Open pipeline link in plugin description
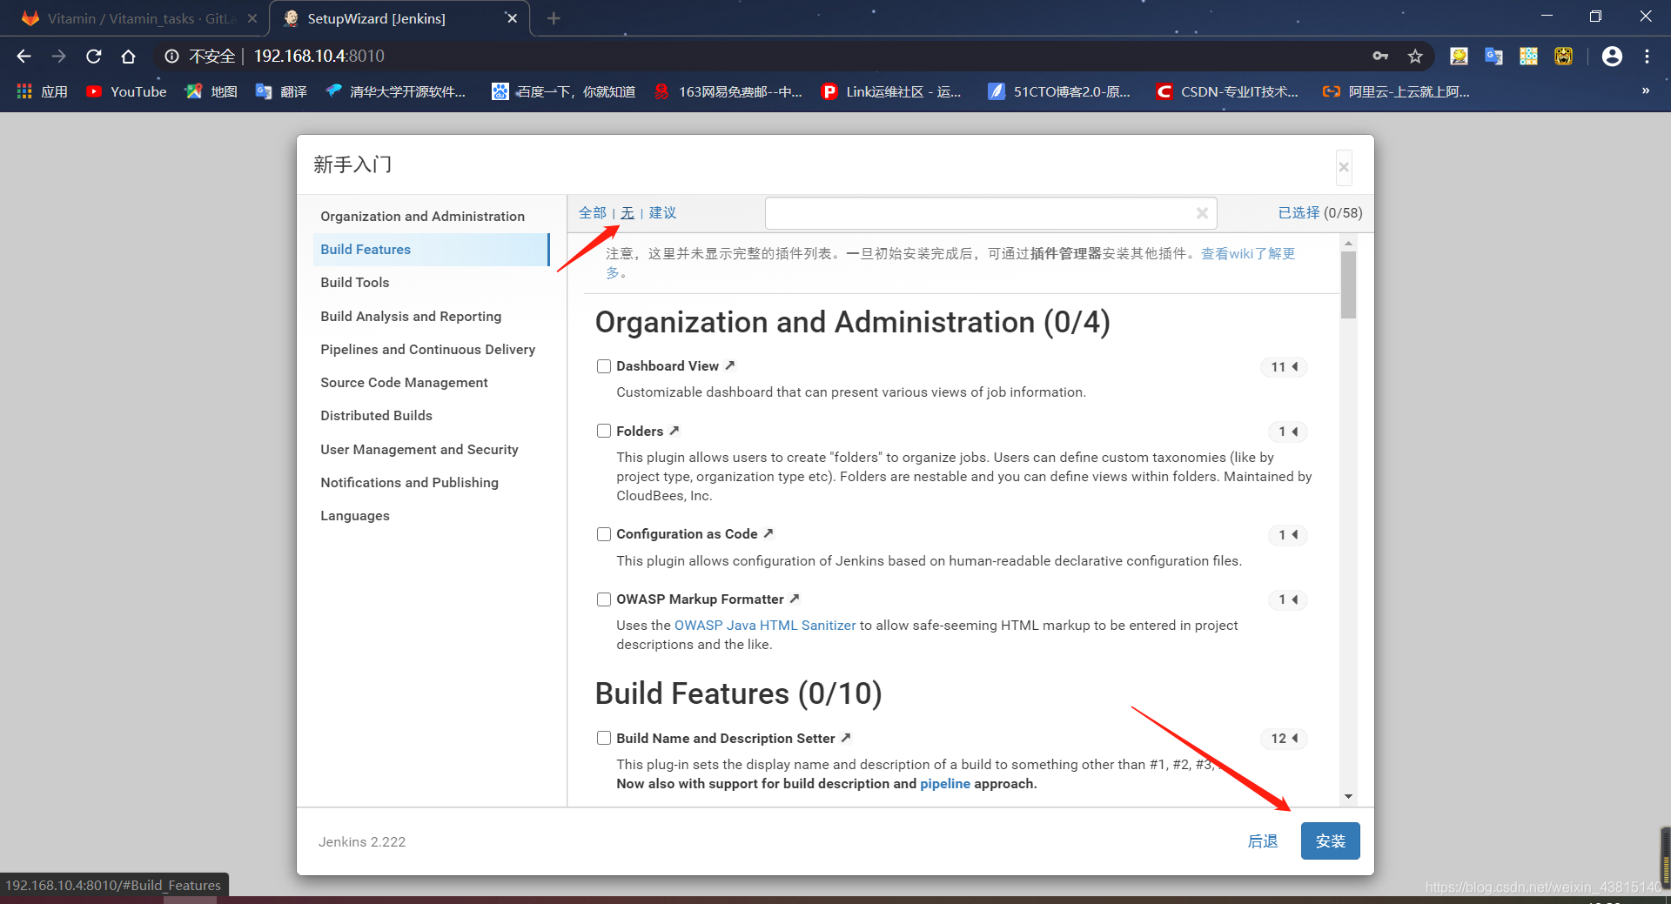This screenshot has height=904, width=1671. click(945, 784)
